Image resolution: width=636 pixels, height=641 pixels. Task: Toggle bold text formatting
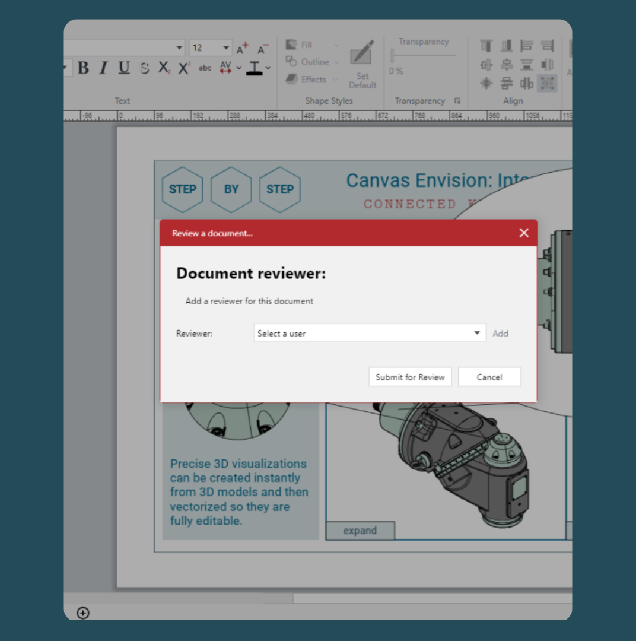[83, 68]
